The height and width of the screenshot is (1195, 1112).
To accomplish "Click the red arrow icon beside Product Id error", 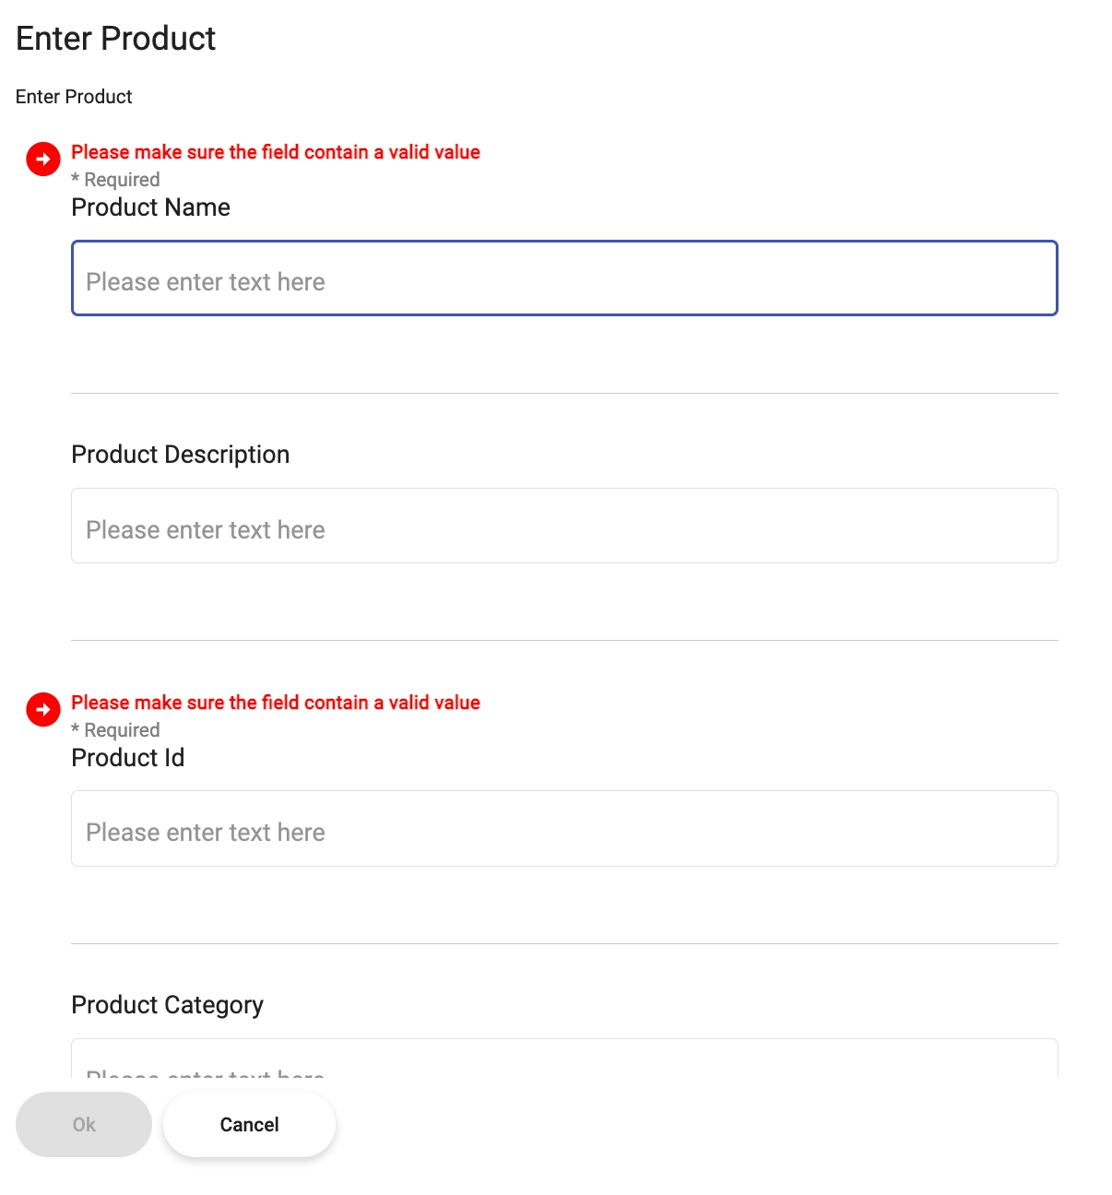I will 43,709.
